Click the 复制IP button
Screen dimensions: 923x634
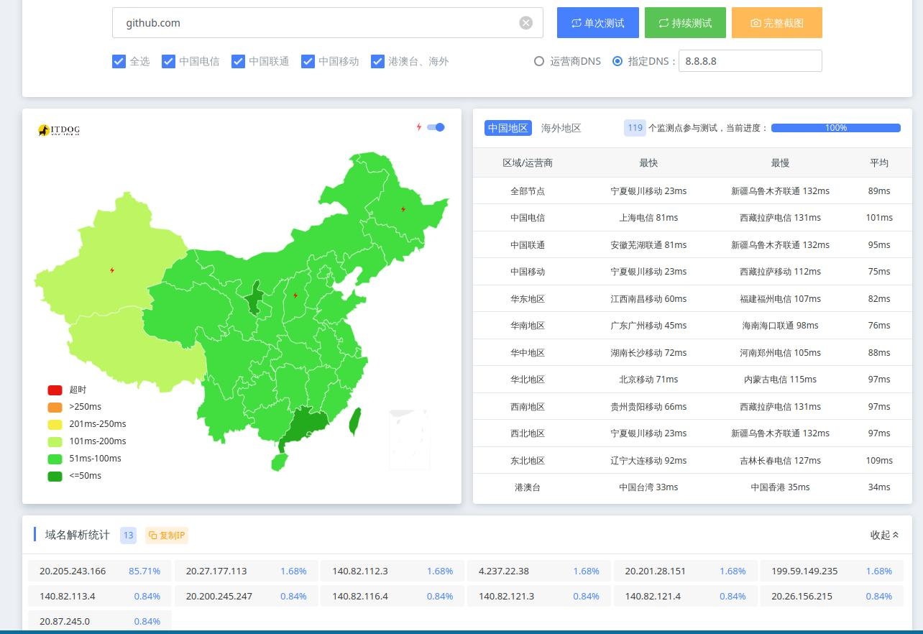point(167,535)
